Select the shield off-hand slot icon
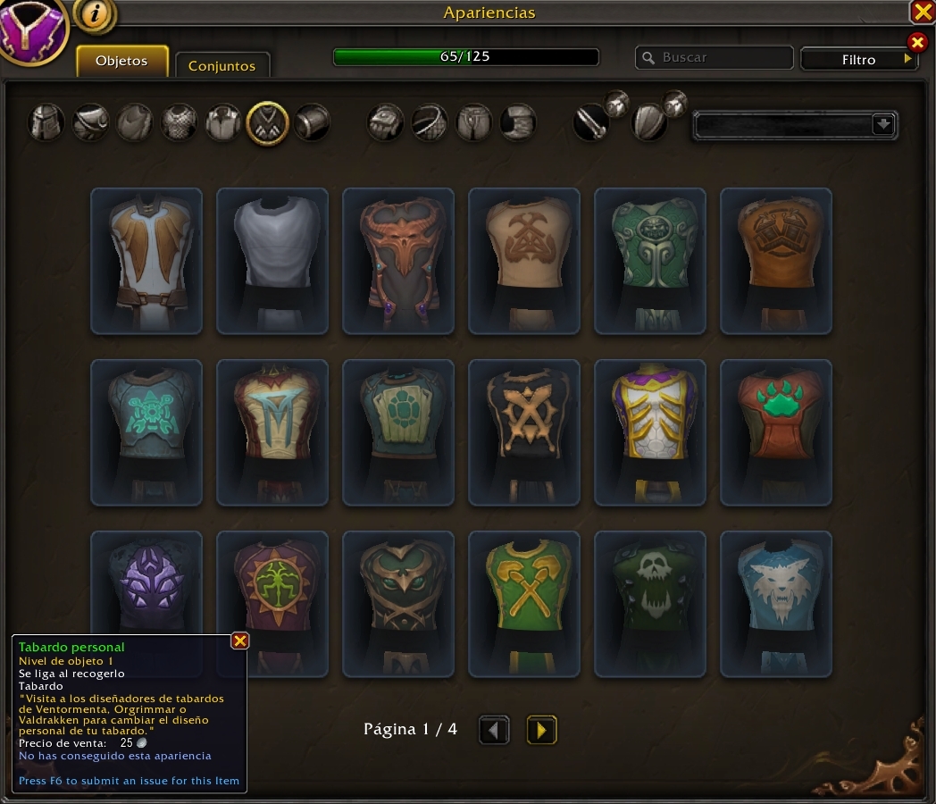The image size is (936, 804). [x=649, y=122]
